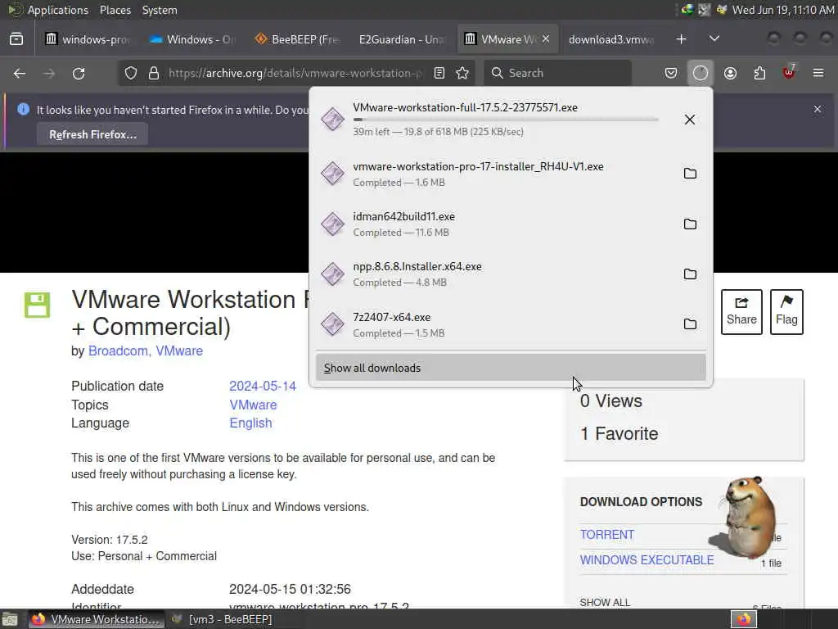Viewport: 838px width, 629px height.
Task: Click SHOW ALL download files
Action: coord(605,602)
